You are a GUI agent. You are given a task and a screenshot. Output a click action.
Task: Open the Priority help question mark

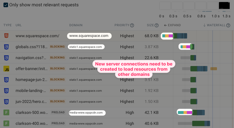[132, 25]
